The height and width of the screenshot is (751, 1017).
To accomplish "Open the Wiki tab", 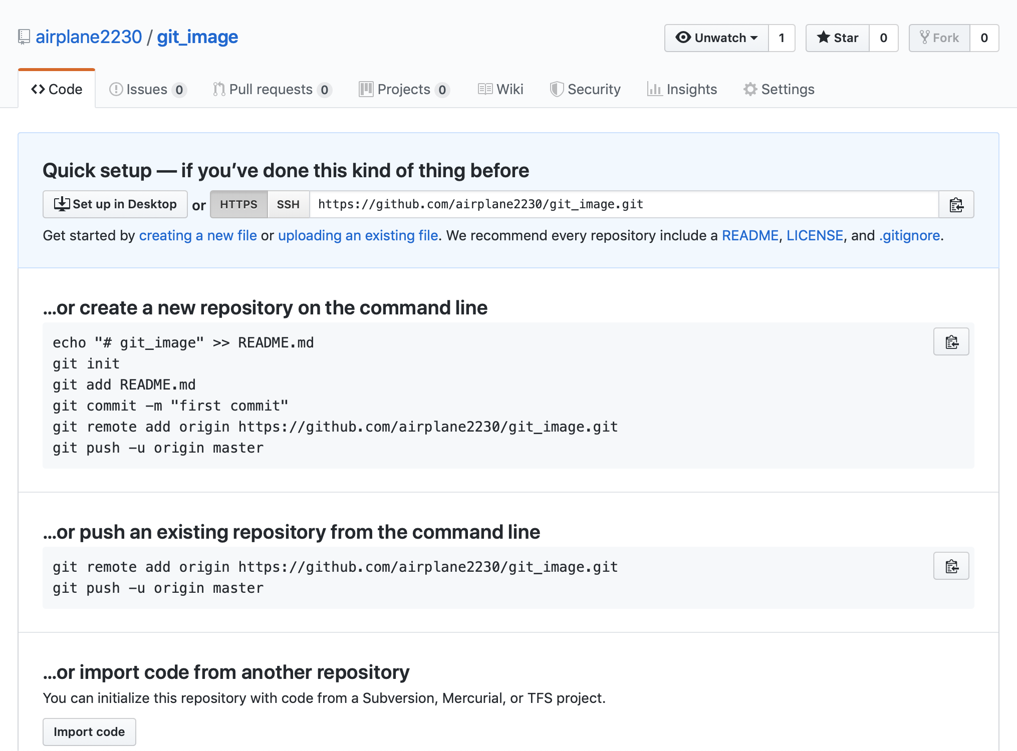I will coord(500,89).
